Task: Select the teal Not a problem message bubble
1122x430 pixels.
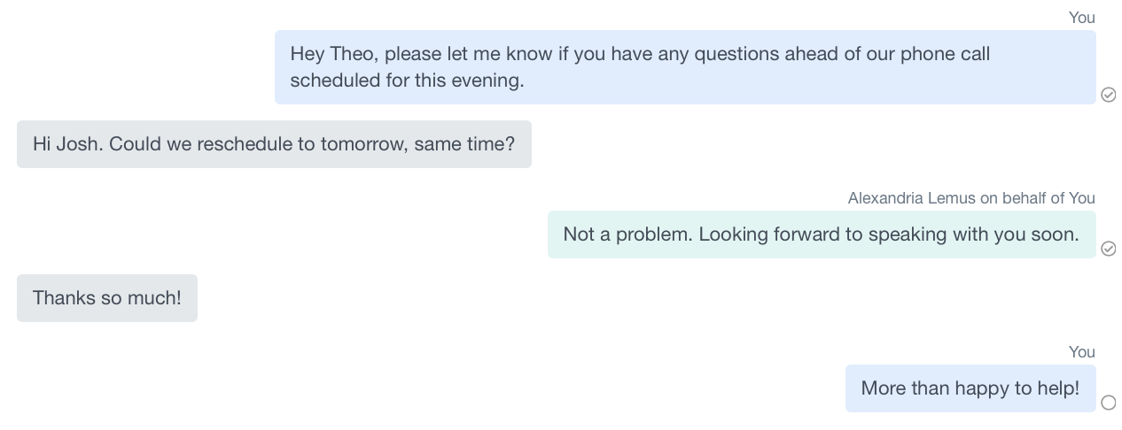Action: (x=822, y=234)
